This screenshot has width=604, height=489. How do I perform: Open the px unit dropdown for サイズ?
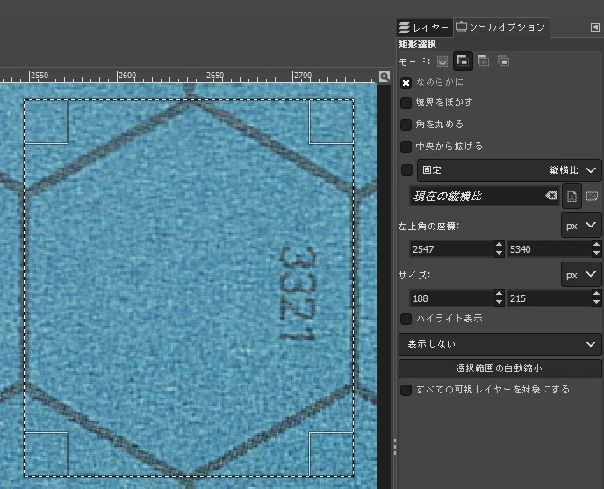coord(581,275)
